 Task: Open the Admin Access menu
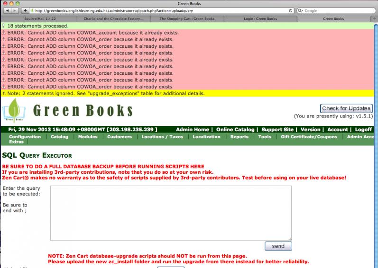point(360,137)
